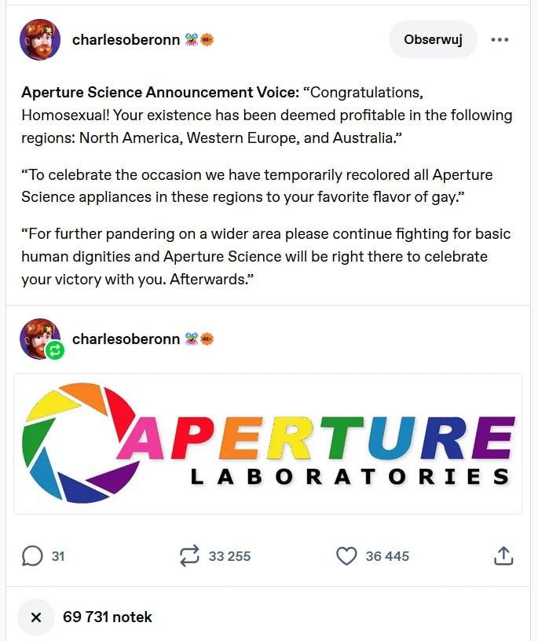Click the green reblog badge on avatar
The image size is (538, 641).
pos(55,350)
